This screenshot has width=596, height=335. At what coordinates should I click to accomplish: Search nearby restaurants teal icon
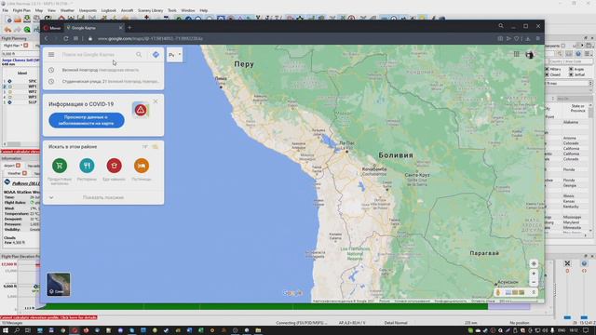[87, 166]
